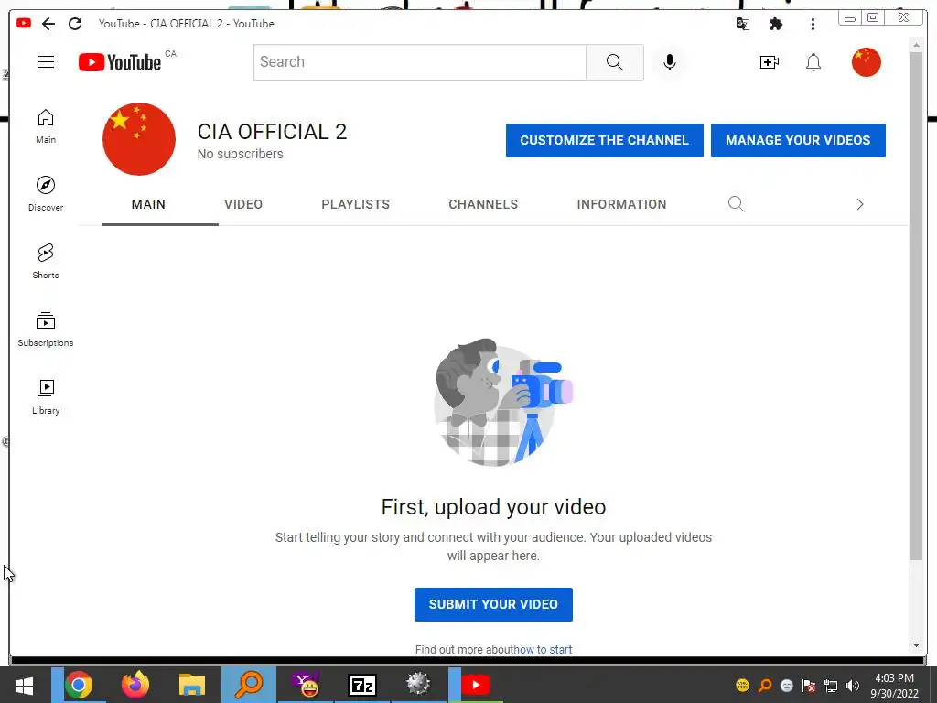937x703 pixels.
Task: Open Library in the left sidebar
Action: pos(46,397)
